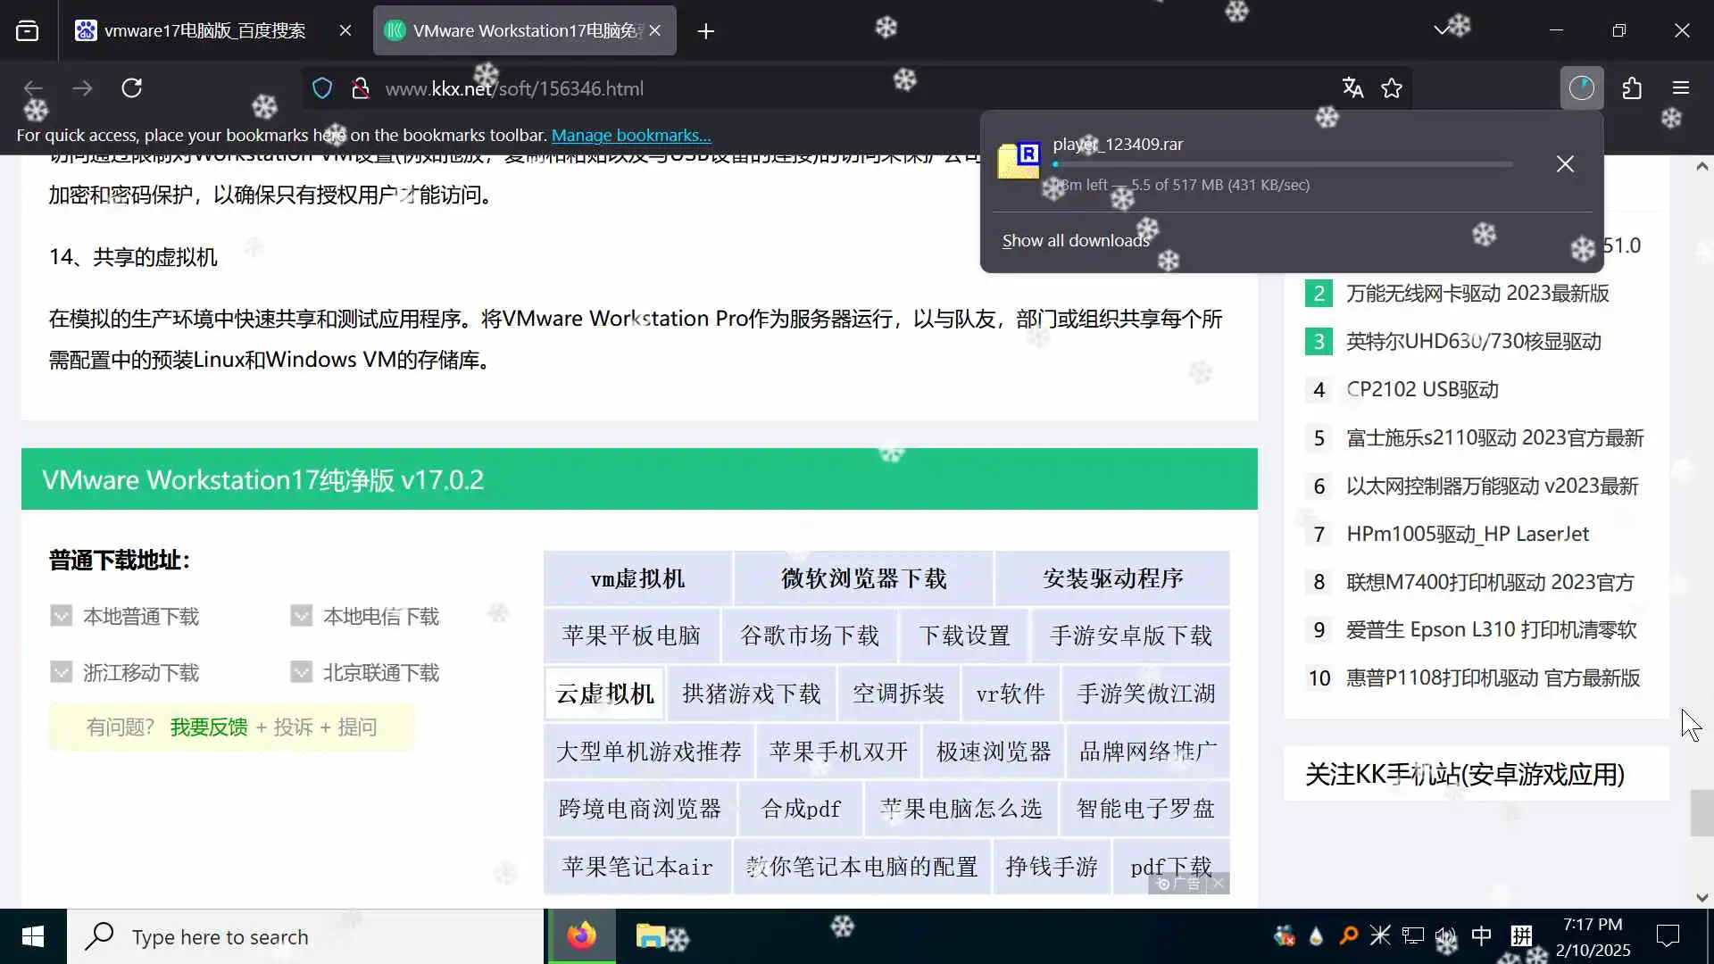The height and width of the screenshot is (964, 1714).
Task: Expand the list all tabs chevron
Action: (x=1441, y=31)
